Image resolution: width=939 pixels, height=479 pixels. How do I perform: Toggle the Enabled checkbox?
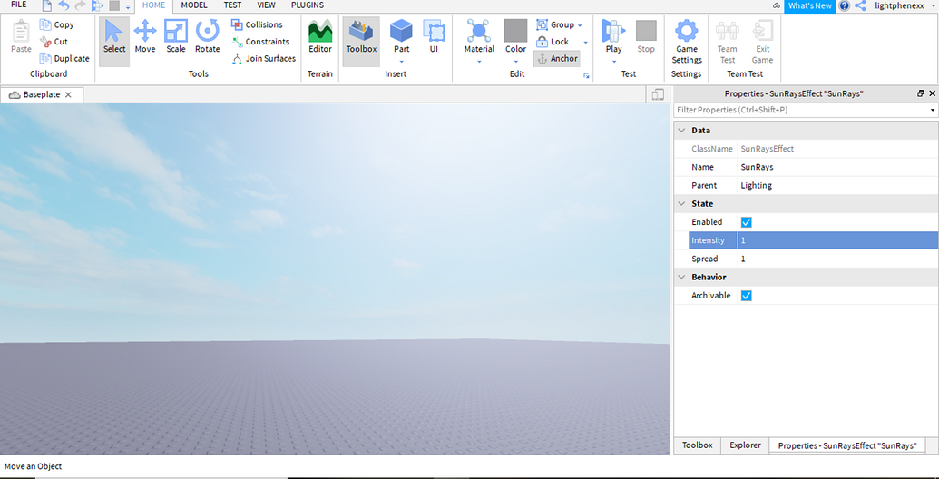tap(746, 222)
